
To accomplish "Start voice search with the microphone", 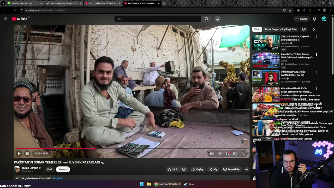I will 217,19.
